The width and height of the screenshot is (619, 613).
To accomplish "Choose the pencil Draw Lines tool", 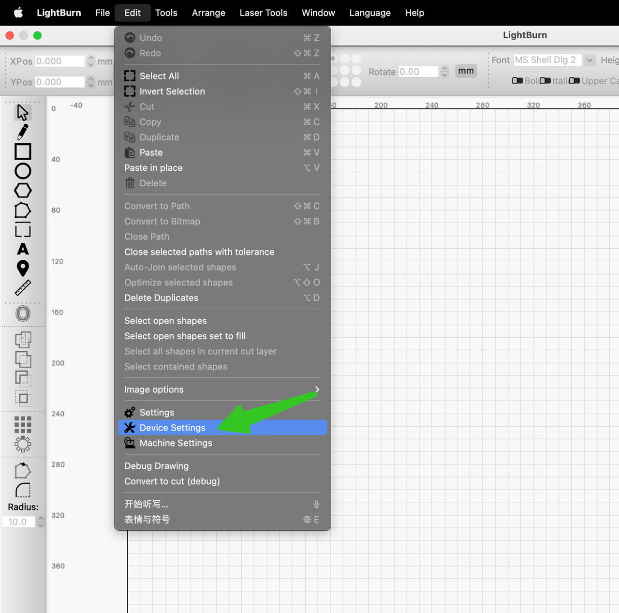I will (22, 132).
